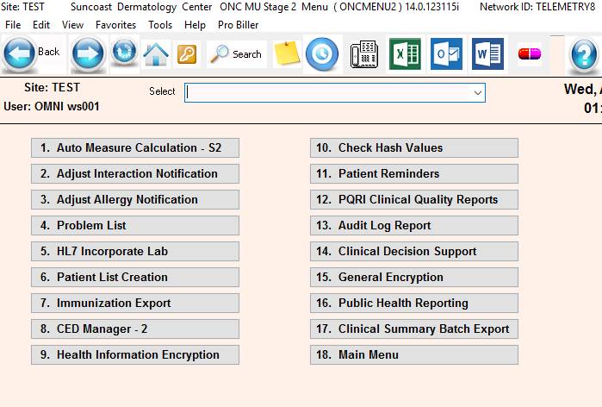Open the Pro Biller menu
Image resolution: width=602 pixels, height=407 pixels.
pyautogui.click(x=238, y=25)
